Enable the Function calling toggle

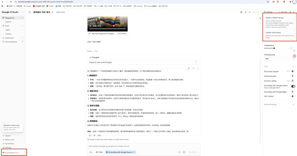pos(293,81)
